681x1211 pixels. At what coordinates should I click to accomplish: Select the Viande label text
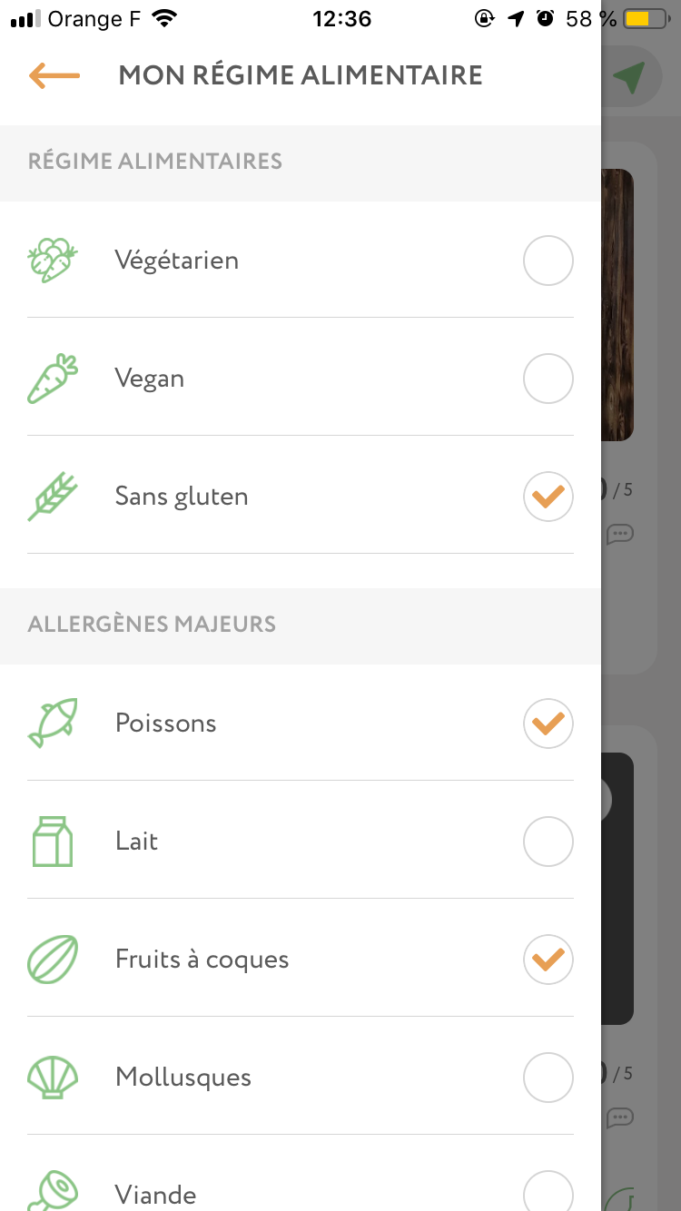pos(155,1195)
